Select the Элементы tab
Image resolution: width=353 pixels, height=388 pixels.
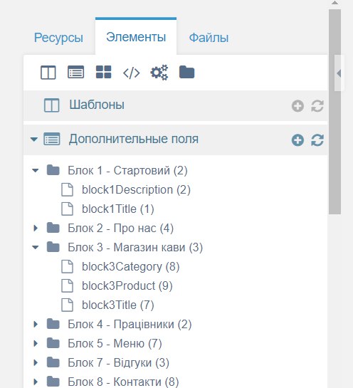(136, 37)
